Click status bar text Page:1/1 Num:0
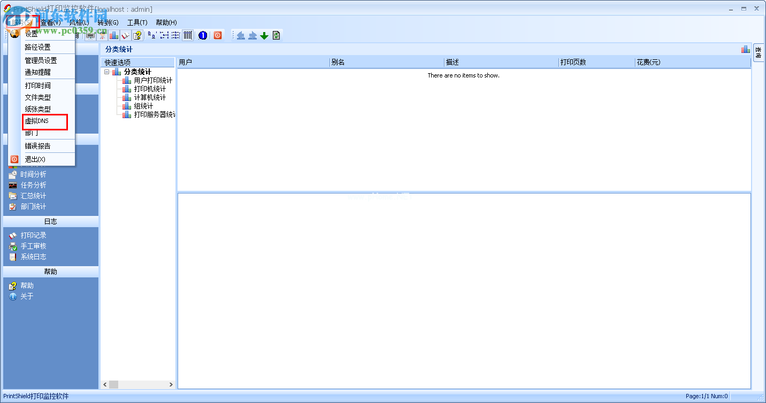Screen dimensions: 766x403 point(707,396)
